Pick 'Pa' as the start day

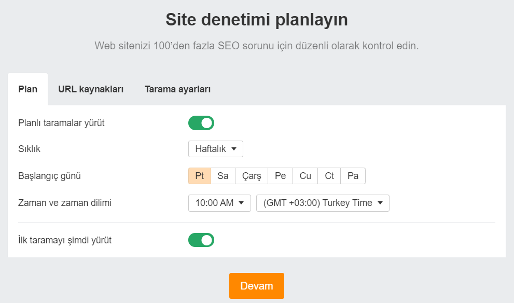click(353, 176)
